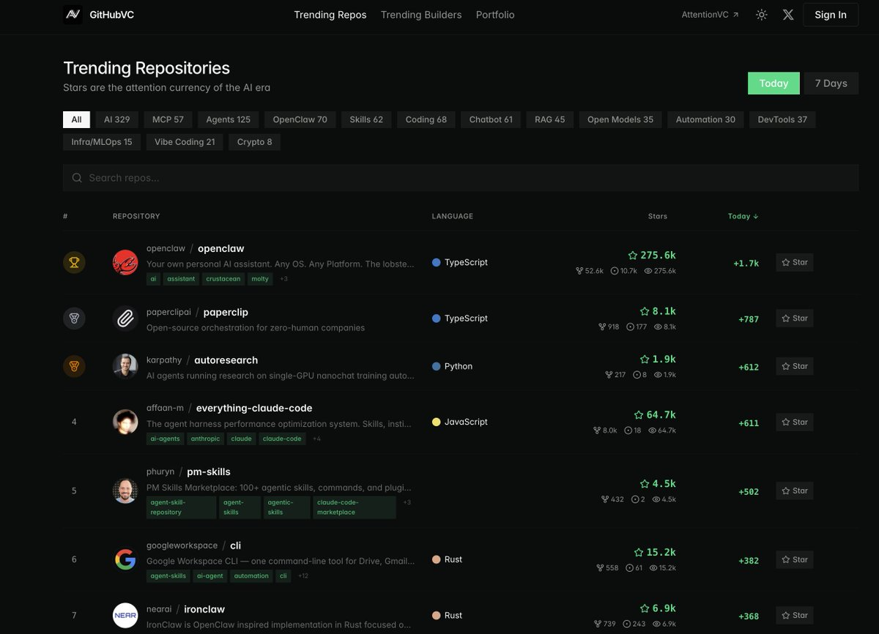
Task: Open the Trending Builders page
Action: click(420, 15)
